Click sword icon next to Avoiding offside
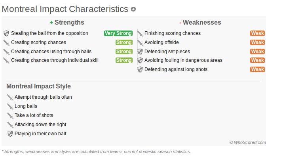Viewport: 283px width, 159px height. click(140, 42)
